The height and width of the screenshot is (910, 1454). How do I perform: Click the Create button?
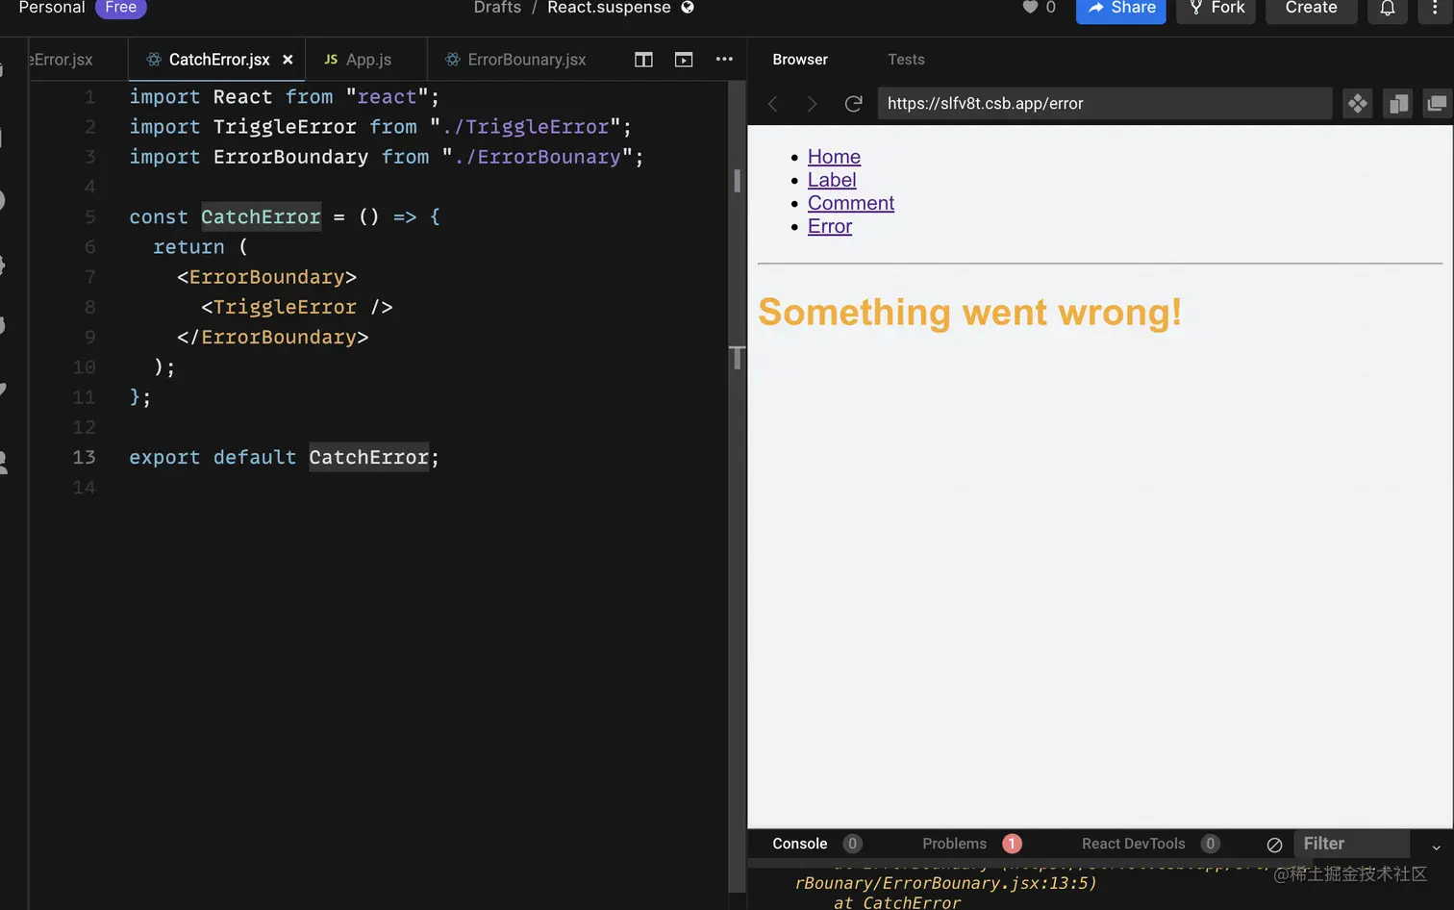[1311, 9]
